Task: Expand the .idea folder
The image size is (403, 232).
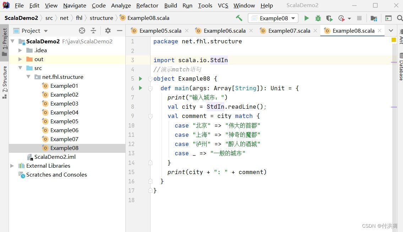Action: tap(20, 50)
